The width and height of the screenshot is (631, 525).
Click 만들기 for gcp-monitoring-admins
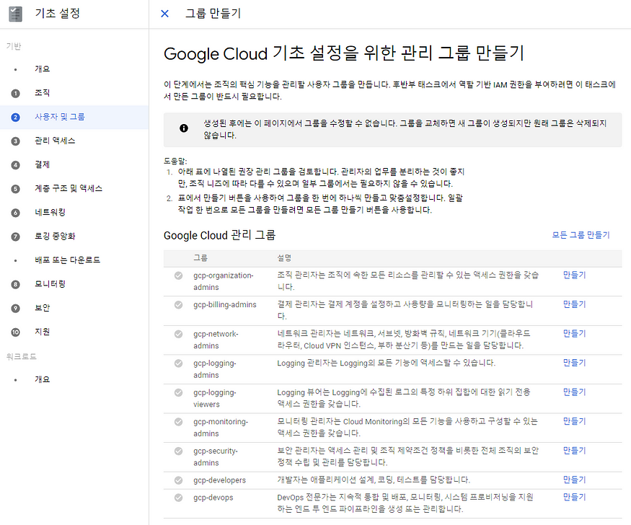point(574,422)
